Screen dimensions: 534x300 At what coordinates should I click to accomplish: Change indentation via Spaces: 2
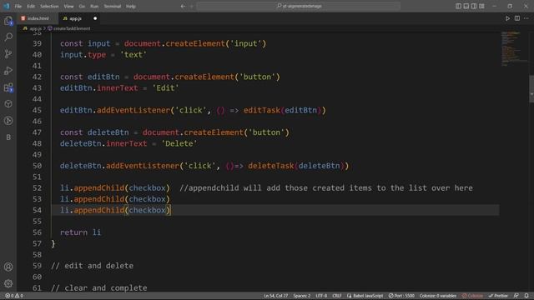[302, 296]
